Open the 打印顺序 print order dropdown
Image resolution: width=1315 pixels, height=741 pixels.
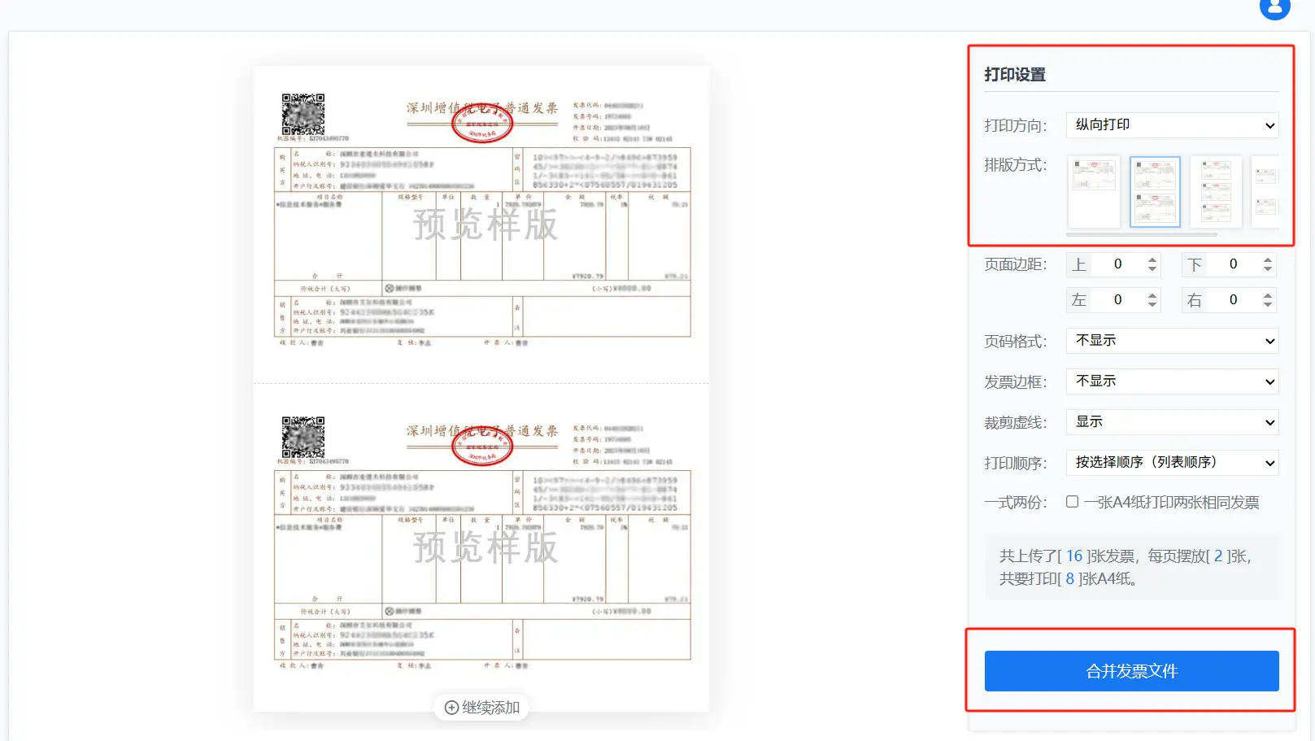[x=1172, y=463]
